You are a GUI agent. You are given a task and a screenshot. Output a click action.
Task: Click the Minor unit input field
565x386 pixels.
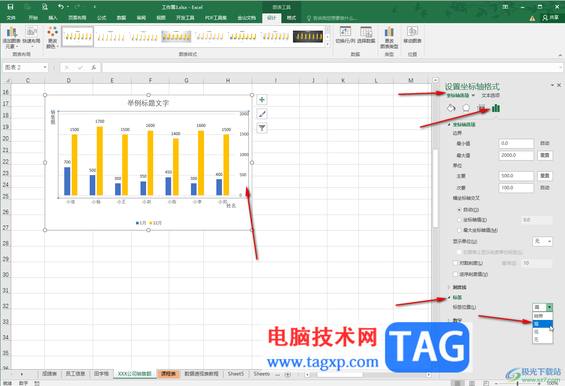coord(516,188)
